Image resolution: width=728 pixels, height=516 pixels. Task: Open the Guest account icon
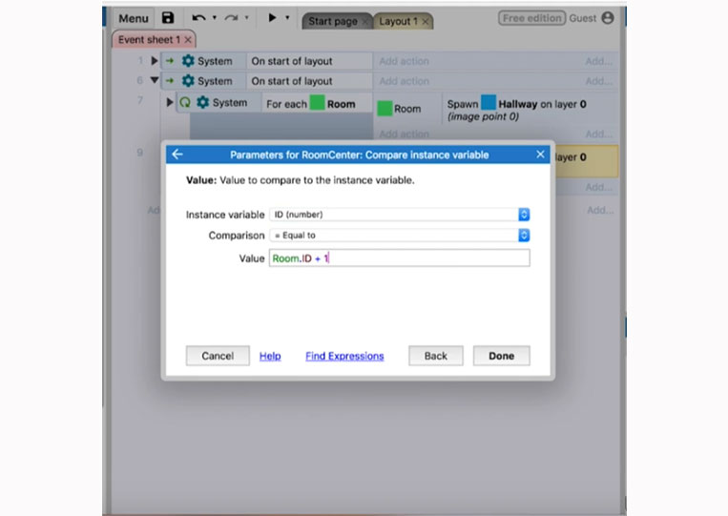point(607,18)
